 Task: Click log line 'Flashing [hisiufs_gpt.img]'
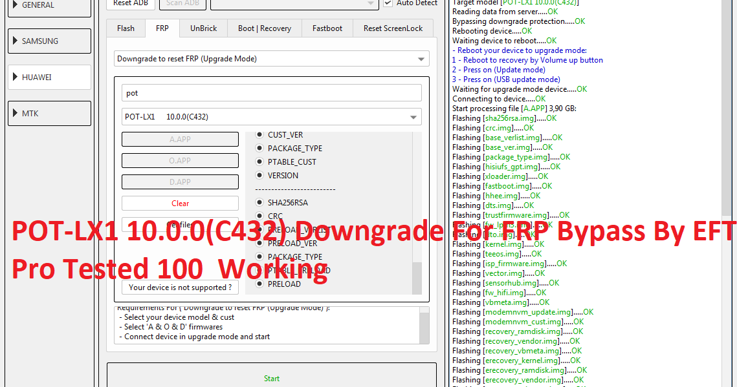[x=506, y=167]
